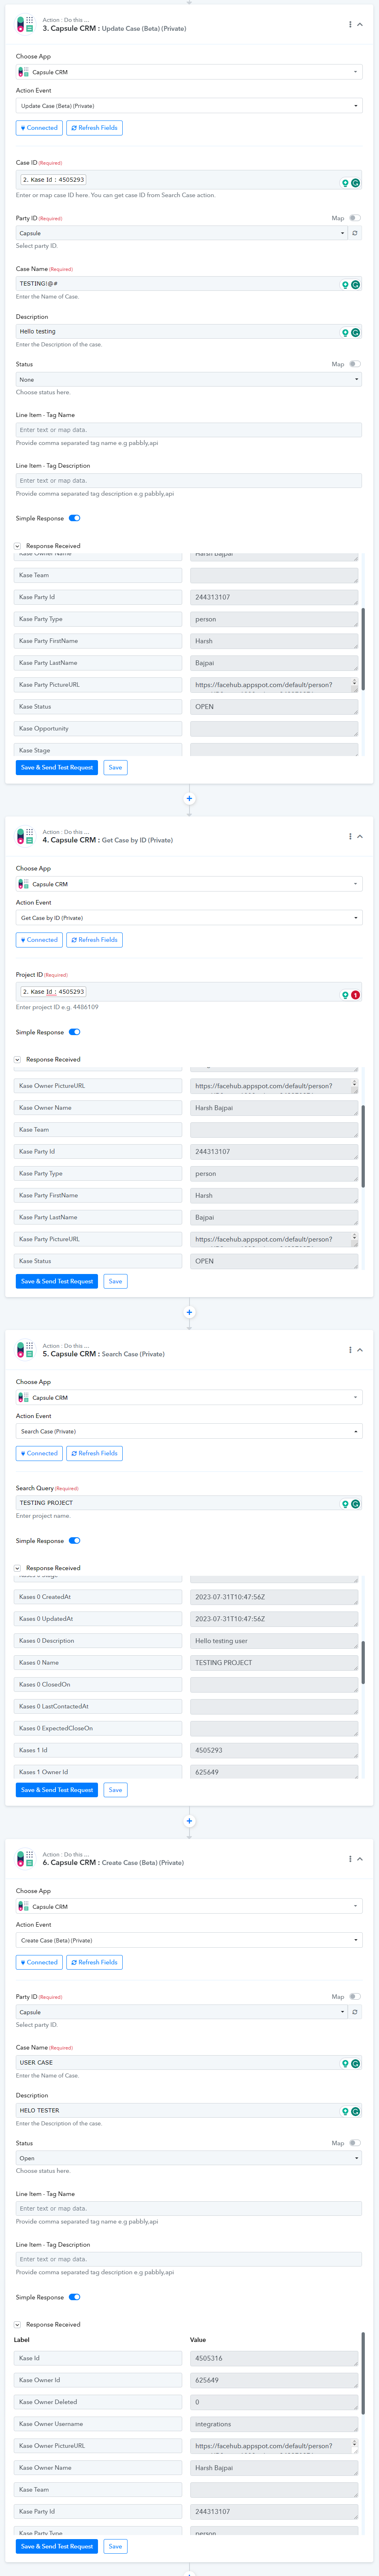
Task: Collapse Response Received section in step 3
Action: 18,546
